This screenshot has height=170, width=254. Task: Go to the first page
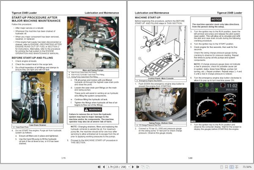coord(99,167)
